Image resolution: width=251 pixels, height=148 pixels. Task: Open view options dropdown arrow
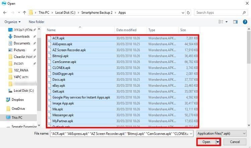tap(227, 22)
